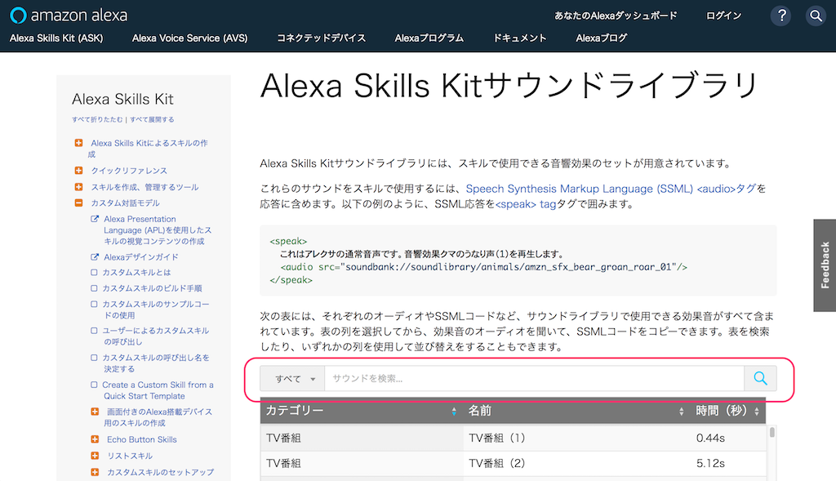The height and width of the screenshot is (481, 836).
Task: Open Alexaデザインガイド external link icon
Action: pos(95,257)
